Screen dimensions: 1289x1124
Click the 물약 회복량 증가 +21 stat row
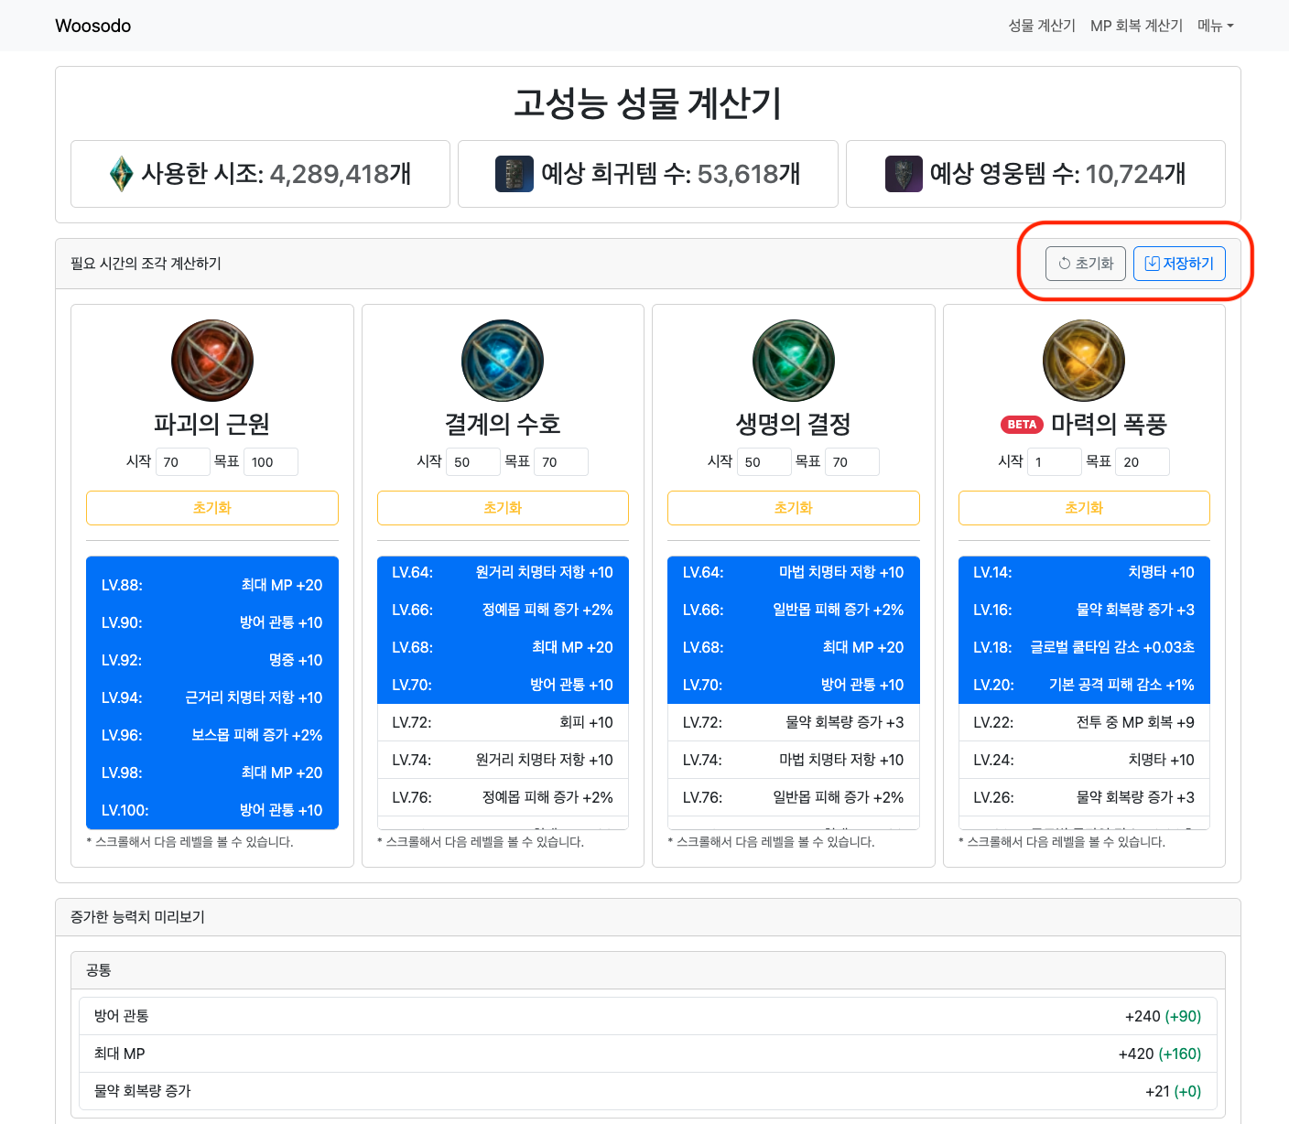tap(648, 1091)
